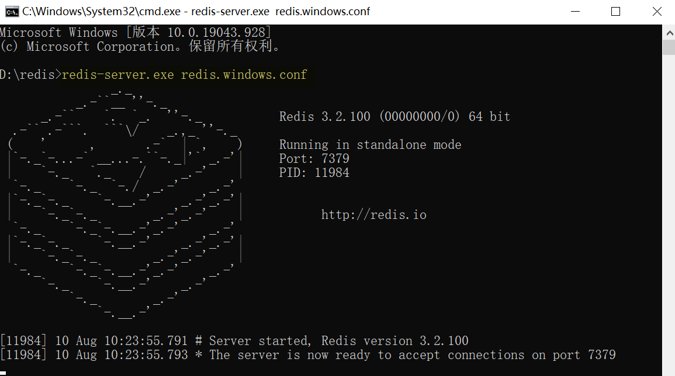The height and width of the screenshot is (376, 675).
Task: Click the Microsoft Windows version line
Action: click(x=135, y=33)
